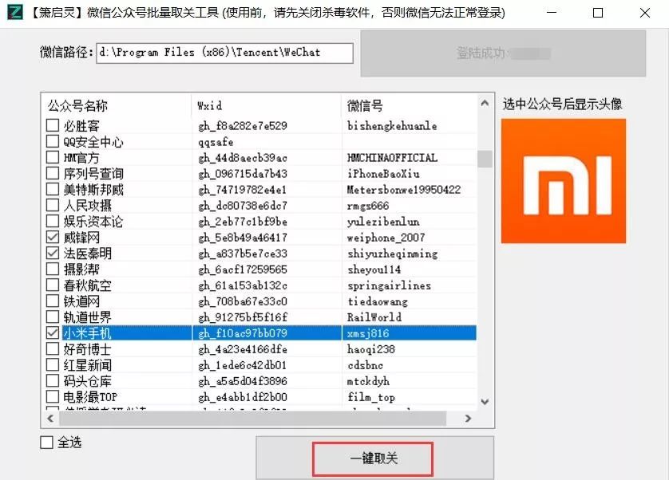Select Wxid gh_4a23e4166dfe cell

click(x=243, y=349)
